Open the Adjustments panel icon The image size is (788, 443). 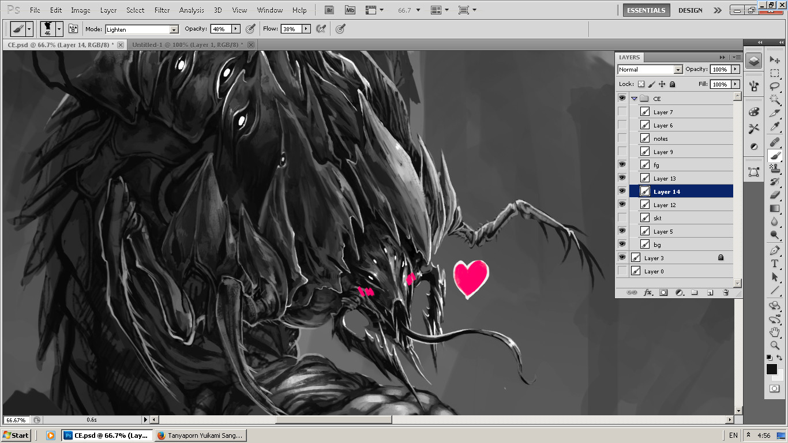tap(753, 146)
